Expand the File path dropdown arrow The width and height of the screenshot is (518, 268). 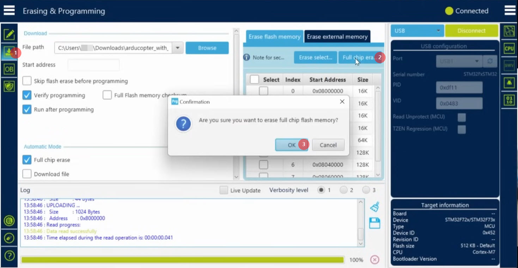click(x=178, y=48)
